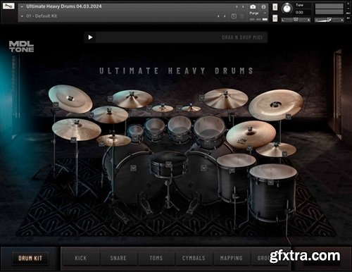Viewport: 352px width, 272px height.
Task: Trigger the right china cymbal
Action: coord(276,104)
